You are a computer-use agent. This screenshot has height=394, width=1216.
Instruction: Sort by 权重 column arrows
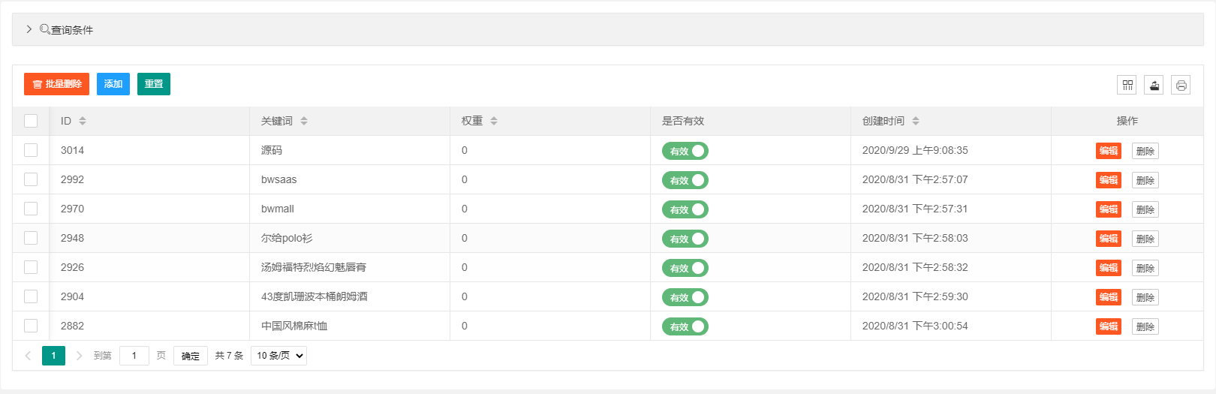pos(494,121)
